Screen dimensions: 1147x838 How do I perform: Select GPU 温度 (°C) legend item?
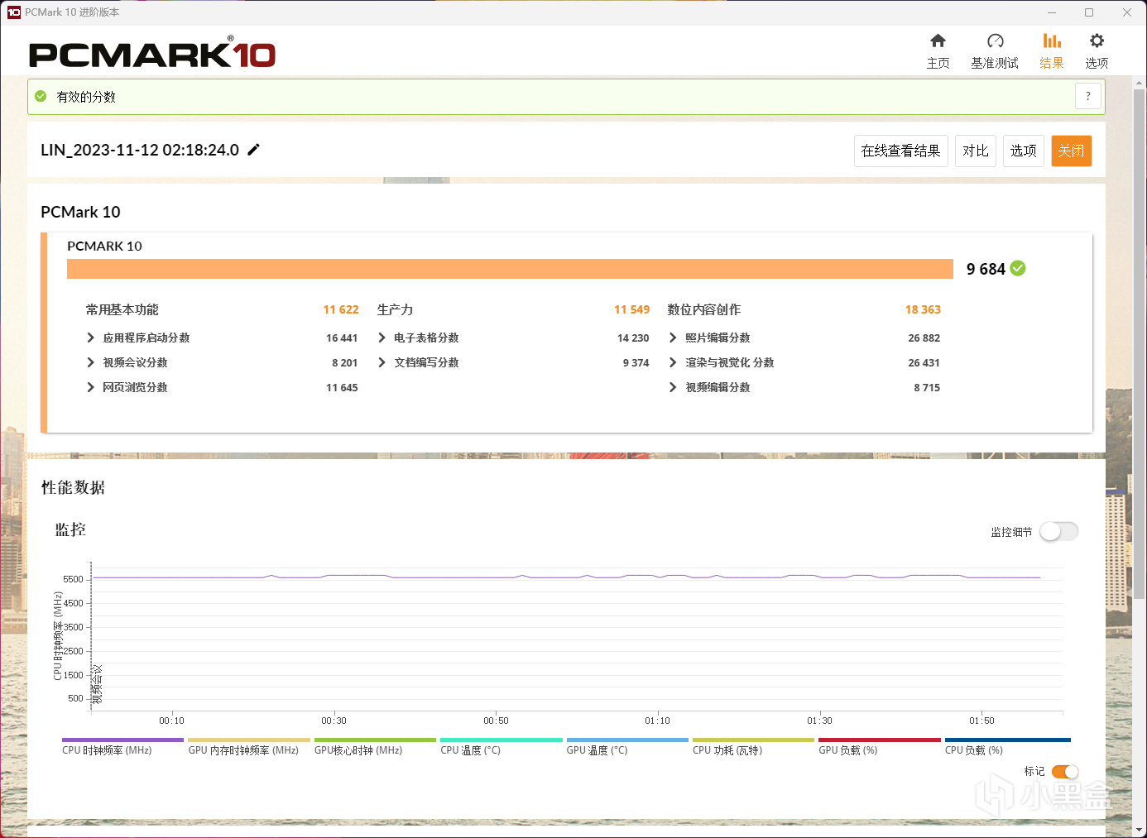click(627, 747)
